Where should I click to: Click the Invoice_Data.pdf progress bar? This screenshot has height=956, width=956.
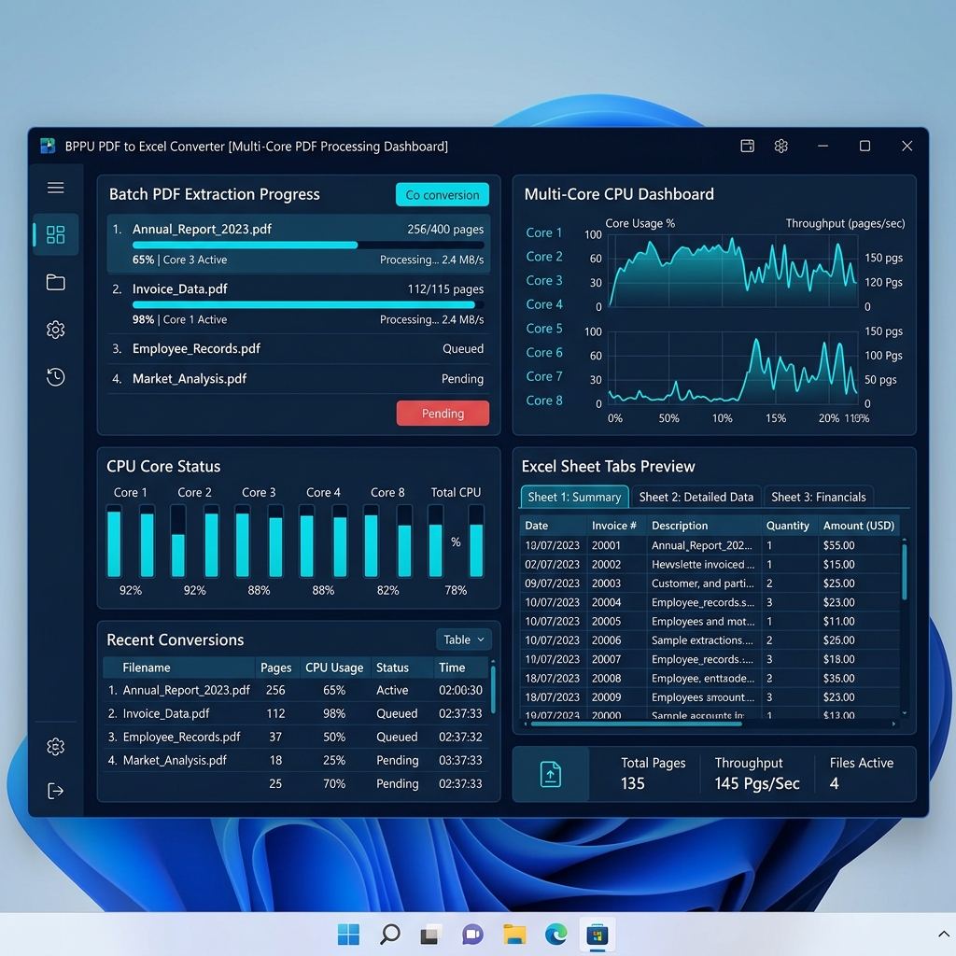(308, 305)
